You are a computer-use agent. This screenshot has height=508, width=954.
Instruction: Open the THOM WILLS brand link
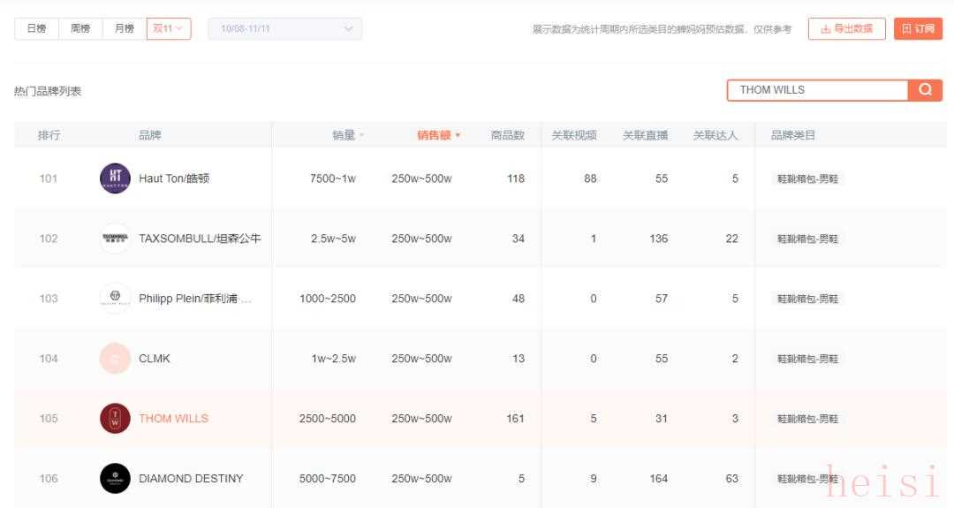pos(173,419)
